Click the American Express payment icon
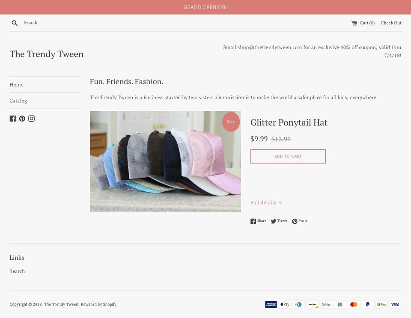This screenshot has height=318, width=411. click(271, 304)
